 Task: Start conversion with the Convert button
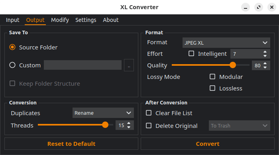[208, 143]
